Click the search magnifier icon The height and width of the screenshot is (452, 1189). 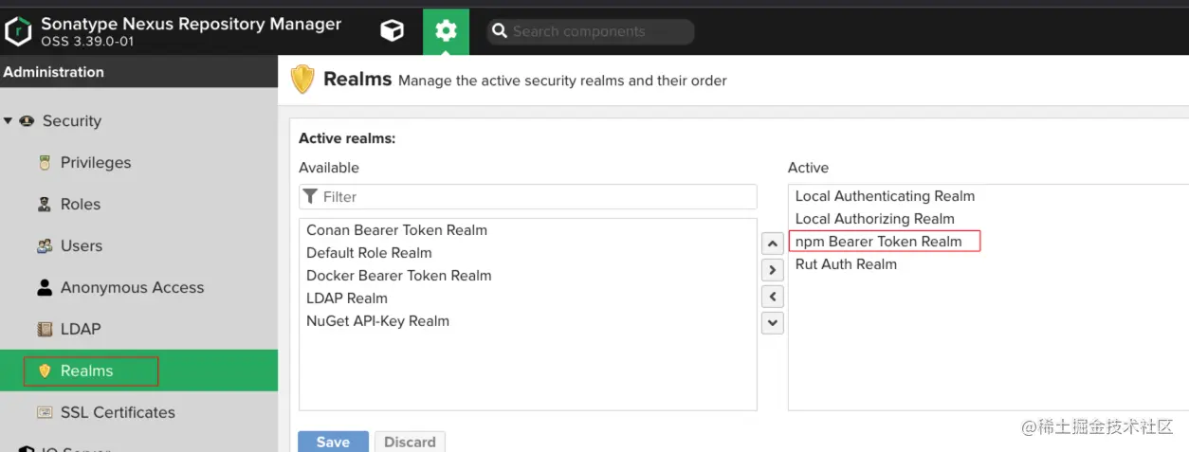tap(500, 31)
